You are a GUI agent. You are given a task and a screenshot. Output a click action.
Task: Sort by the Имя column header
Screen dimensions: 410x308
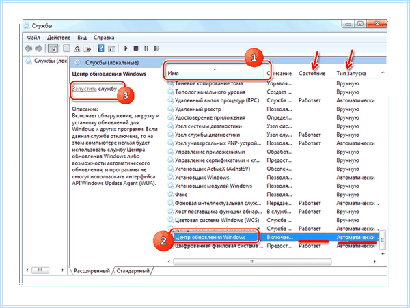coord(215,73)
